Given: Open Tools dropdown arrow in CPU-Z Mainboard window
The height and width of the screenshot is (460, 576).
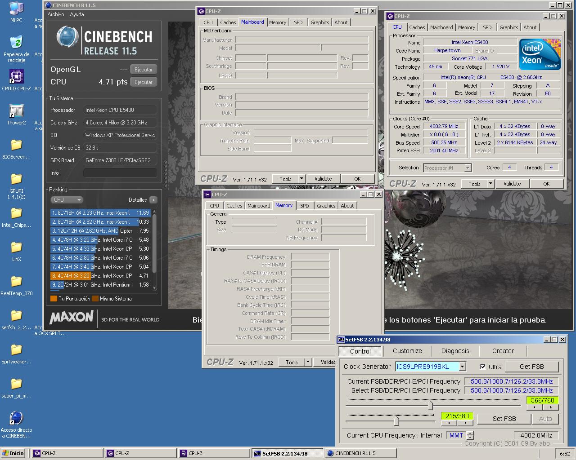Looking at the screenshot, I should coord(302,179).
